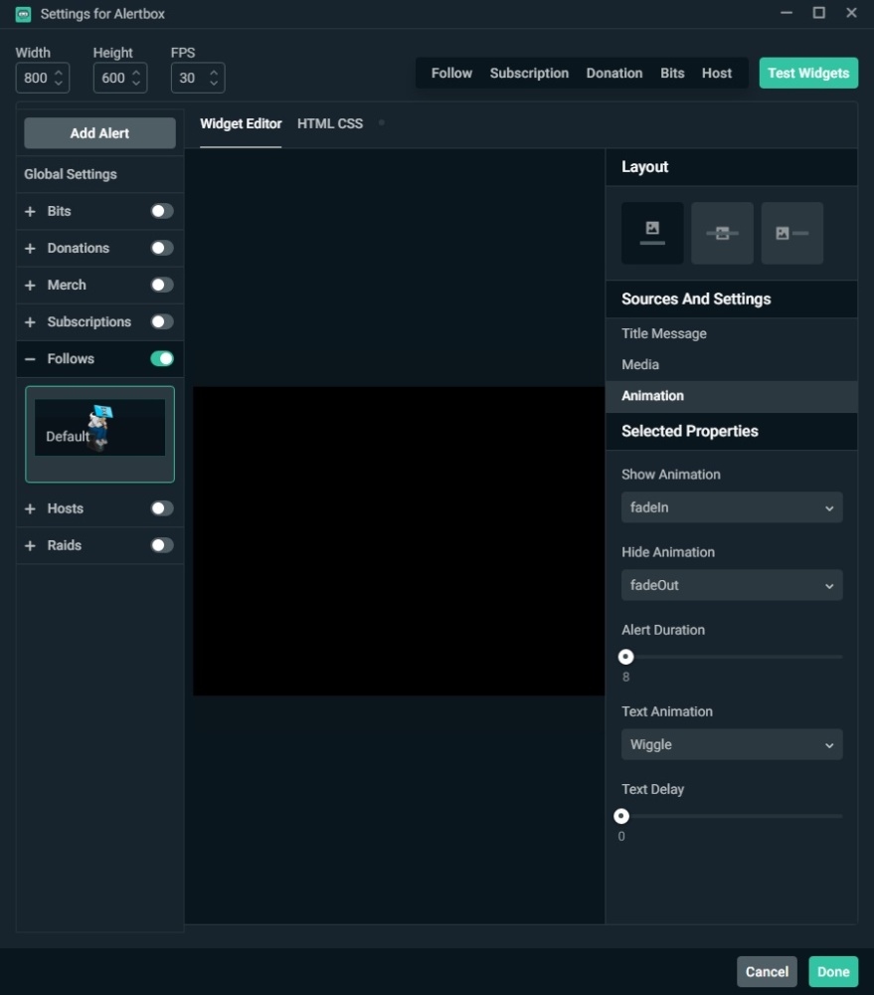Click the alert preview canvas
Viewport: 874px width, 995px height.
click(x=399, y=540)
